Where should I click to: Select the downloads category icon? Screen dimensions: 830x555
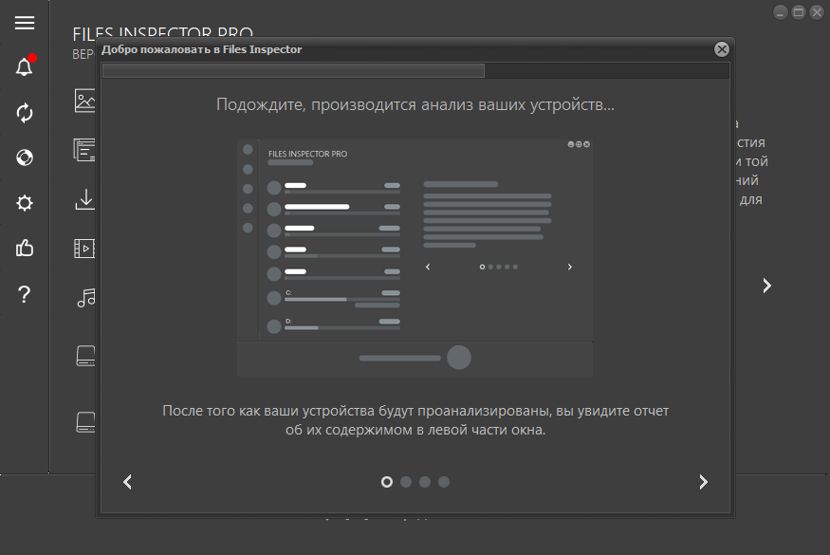[85, 199]
